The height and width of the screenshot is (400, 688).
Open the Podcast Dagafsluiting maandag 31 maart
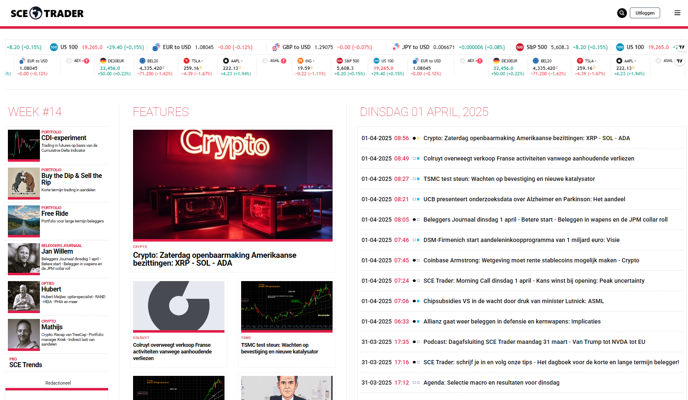click(x=534, y=342)
